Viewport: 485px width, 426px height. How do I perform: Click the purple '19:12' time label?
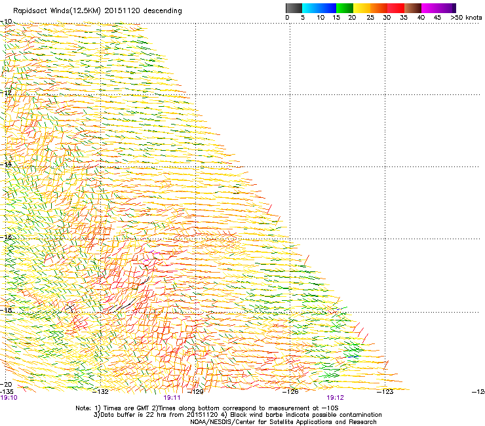336,398
